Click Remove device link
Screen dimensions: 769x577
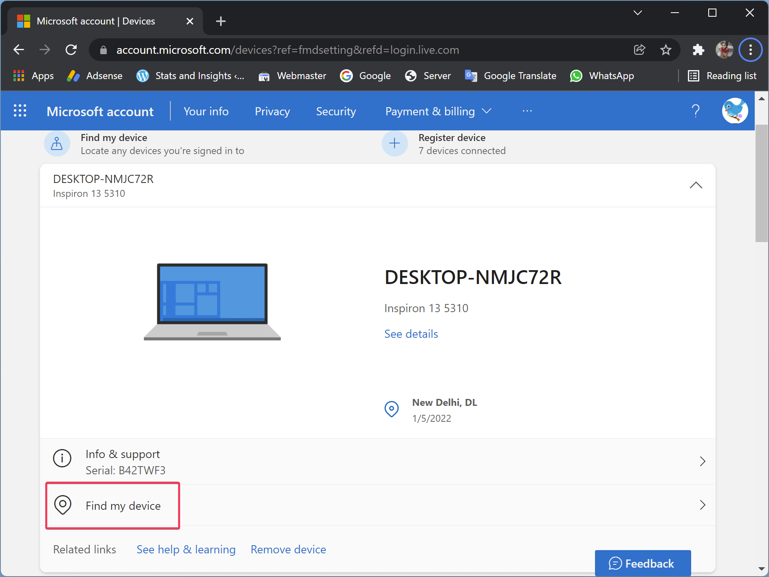[288, 549]
